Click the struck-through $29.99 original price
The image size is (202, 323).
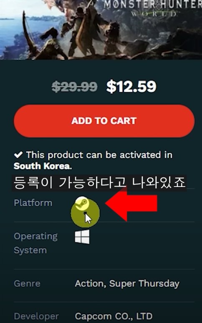pyautogui.click(x=75, y=87)
